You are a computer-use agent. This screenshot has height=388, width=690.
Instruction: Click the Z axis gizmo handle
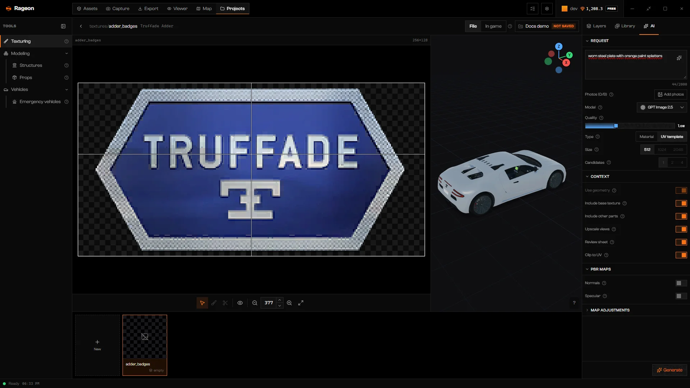[x=559, y=46]
